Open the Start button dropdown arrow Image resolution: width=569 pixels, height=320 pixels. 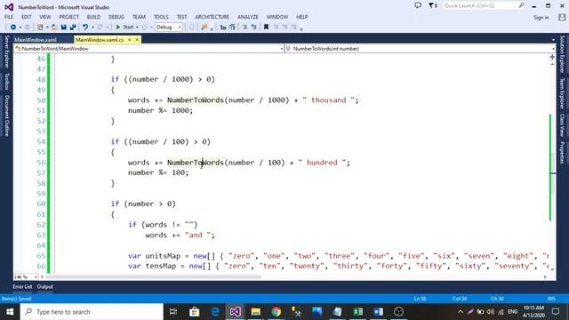pos(137,28)
